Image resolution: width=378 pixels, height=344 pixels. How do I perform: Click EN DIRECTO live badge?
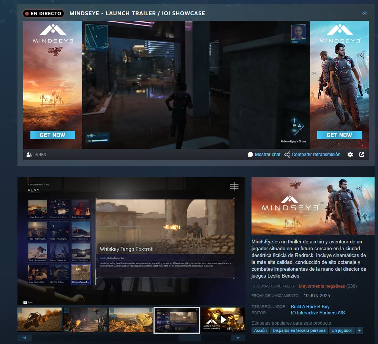[x=43, y=14]
